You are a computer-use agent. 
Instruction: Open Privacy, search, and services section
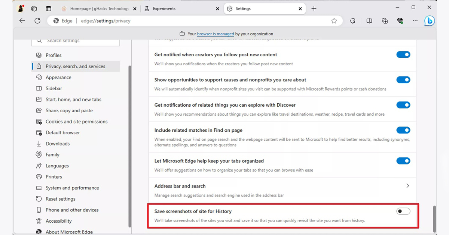(x=76, y=66)
